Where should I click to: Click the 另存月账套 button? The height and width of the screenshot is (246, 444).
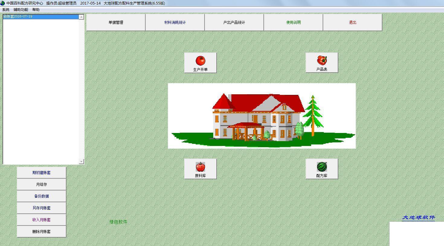click(41, 208)
